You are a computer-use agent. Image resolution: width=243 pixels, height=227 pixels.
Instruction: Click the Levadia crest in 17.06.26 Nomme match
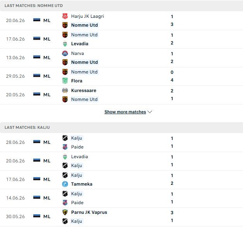click(x=65, y=44)
